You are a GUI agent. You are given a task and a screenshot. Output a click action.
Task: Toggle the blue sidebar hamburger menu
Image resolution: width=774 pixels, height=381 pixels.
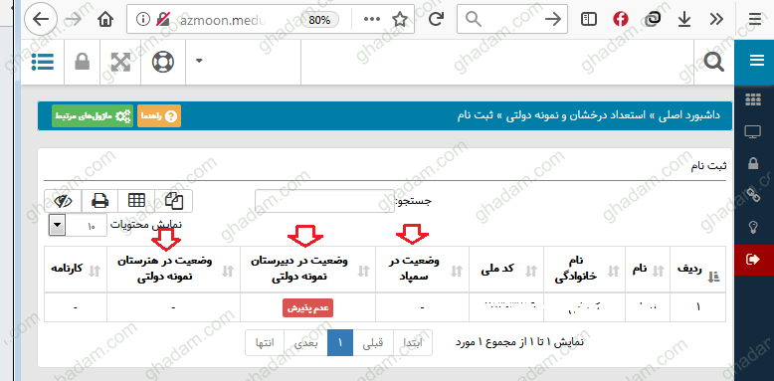pyautogui.click(x=756, y=61)
